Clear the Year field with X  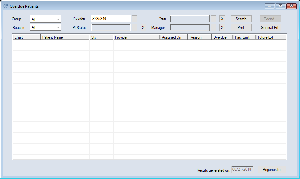222,19
